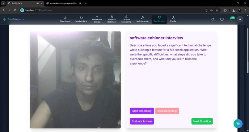Click the location permission icon

206,10
